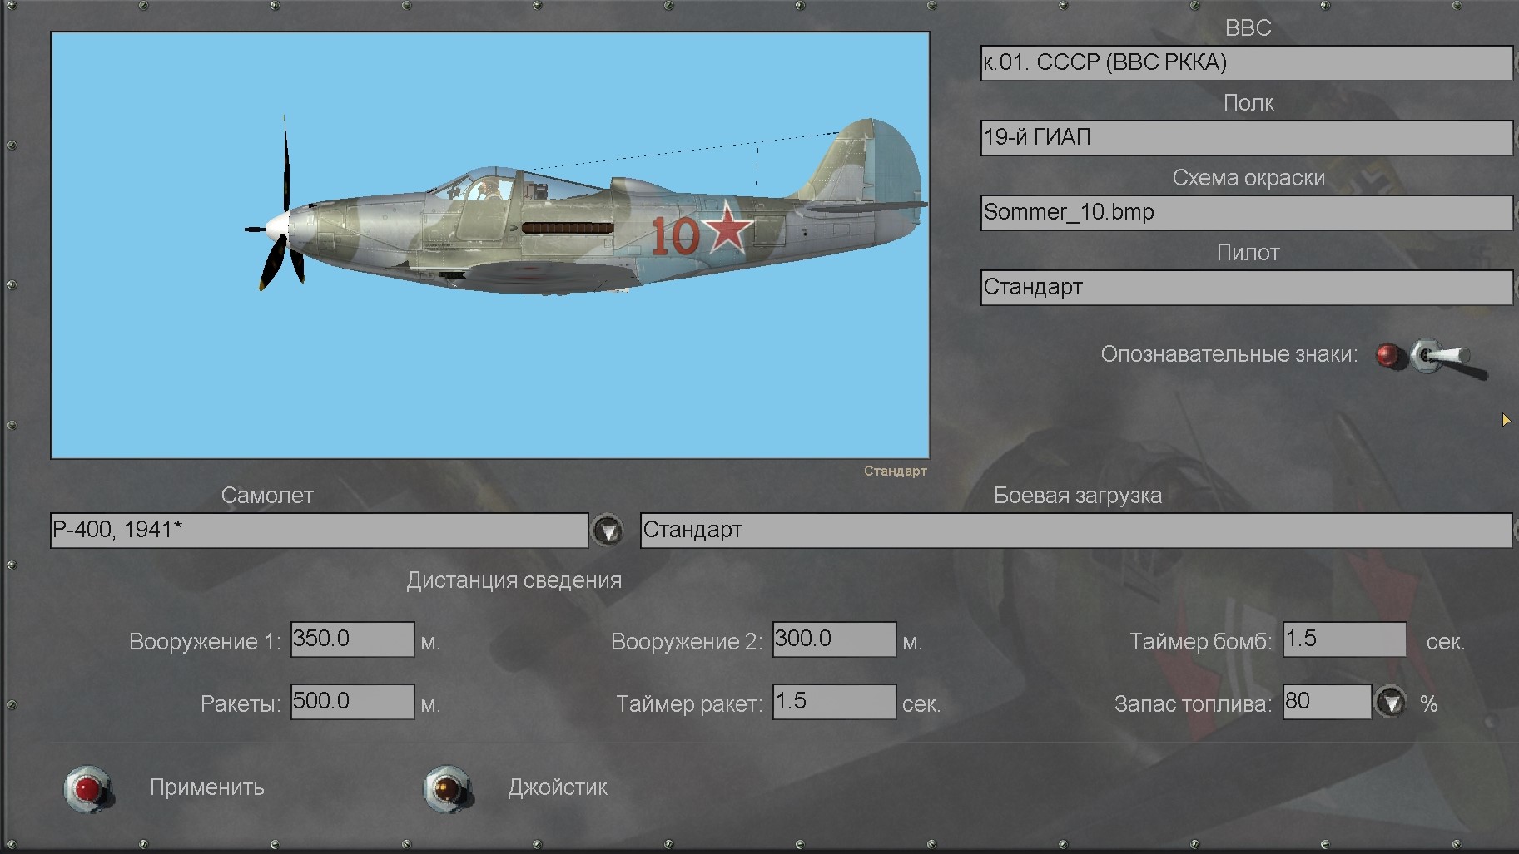Click the red round Применить button
The width and height of the screenshot is (1519, 854).
coord(87,788)
